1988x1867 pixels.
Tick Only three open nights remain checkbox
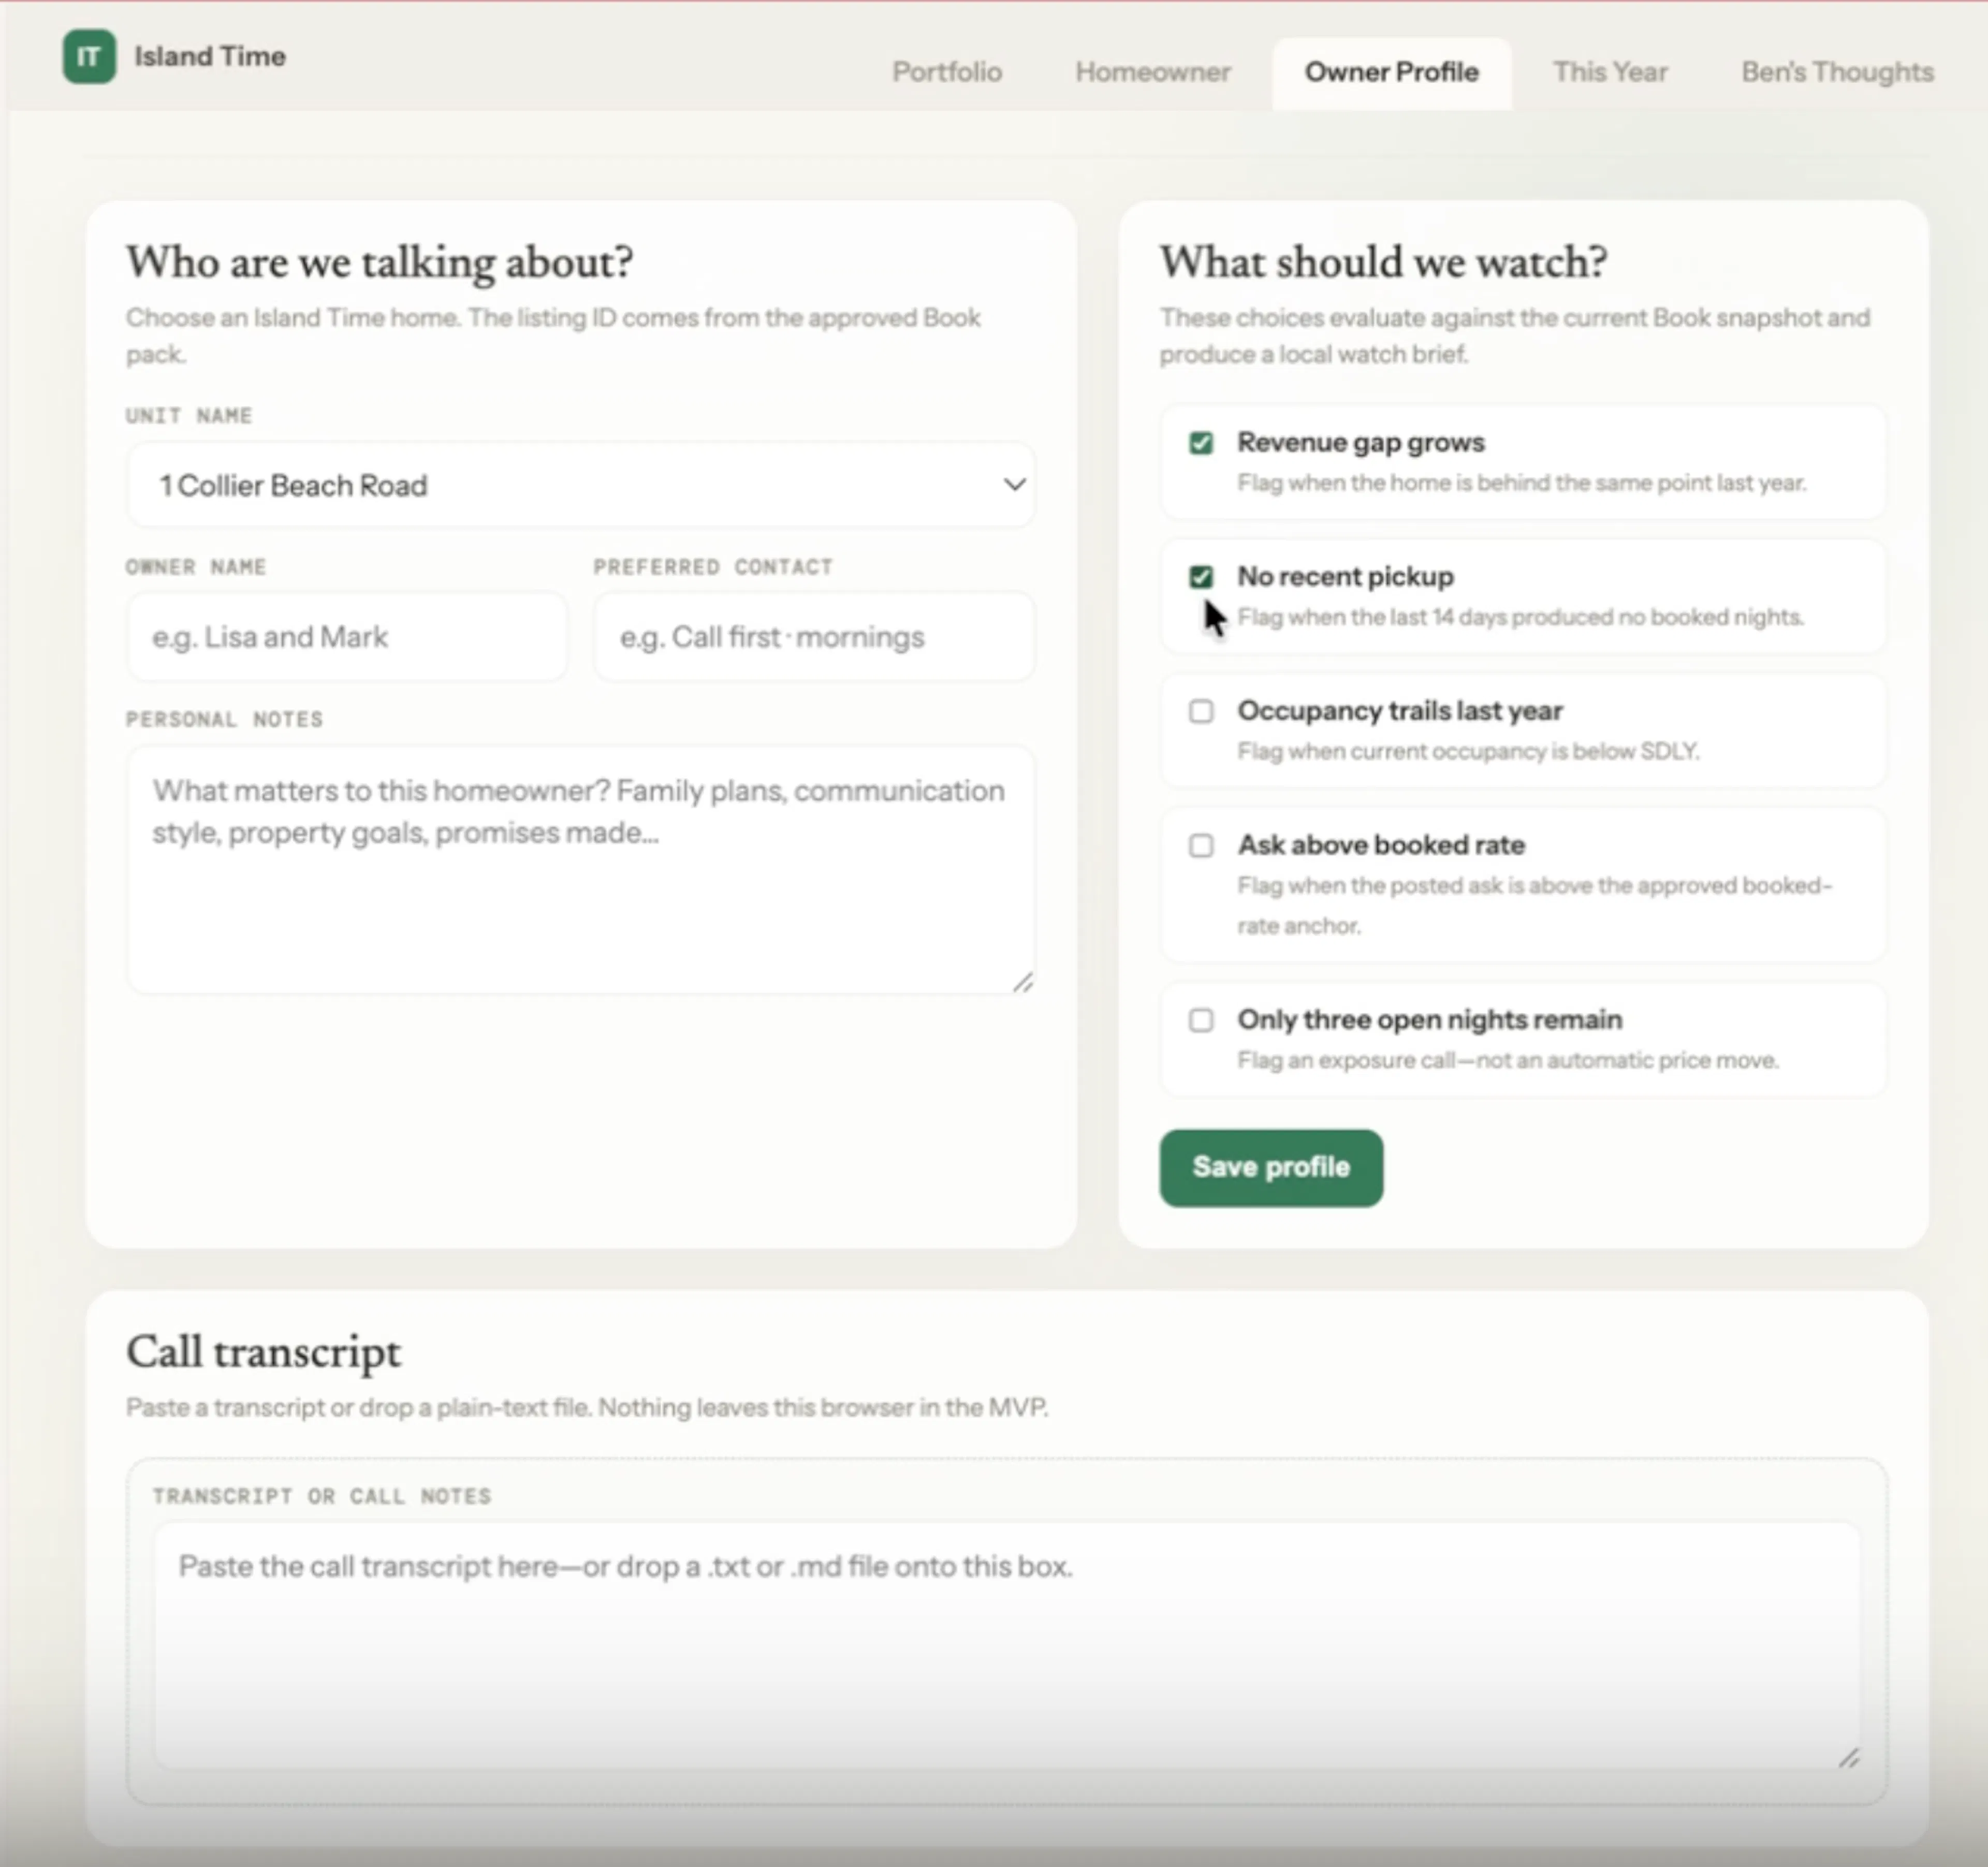1201,1020
